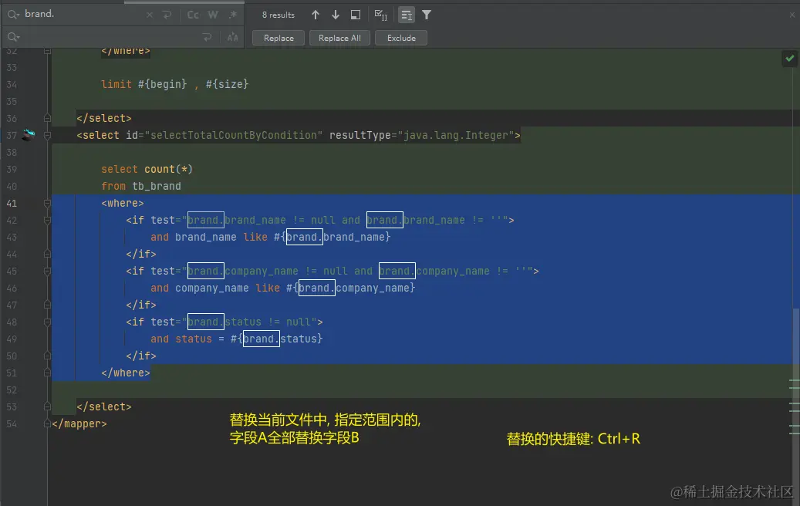
Task: Click count(*) on line 39
Action: [168, 169]
